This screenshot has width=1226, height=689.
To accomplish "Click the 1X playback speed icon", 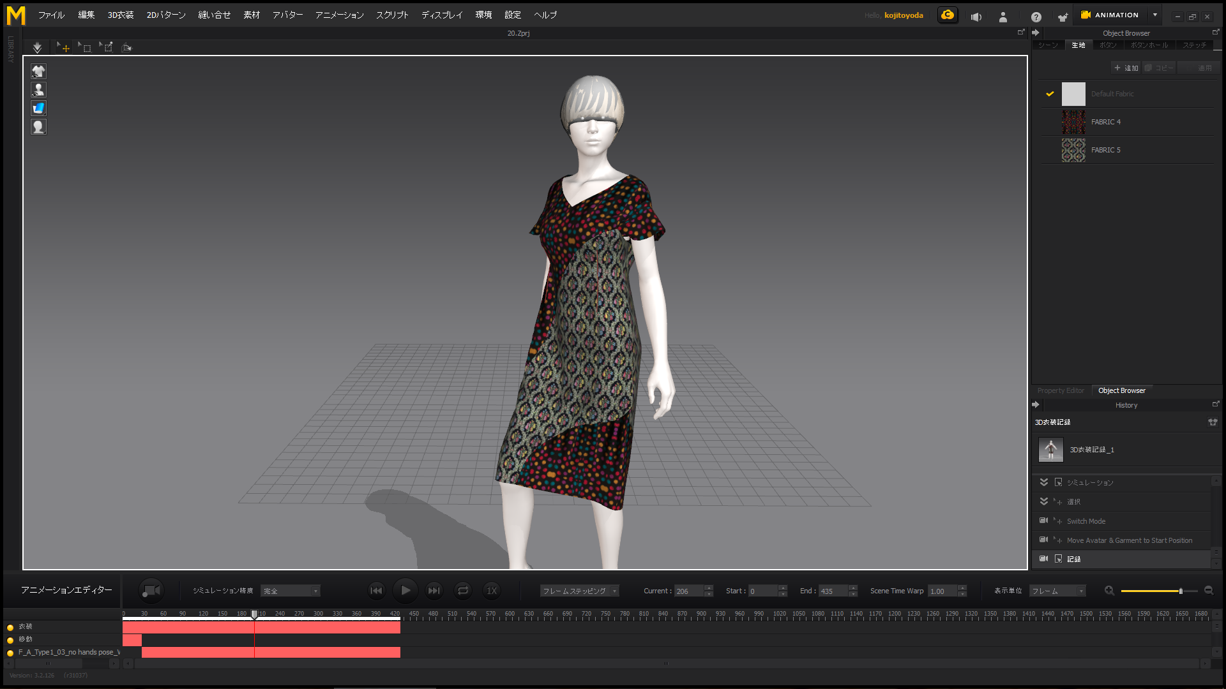I will (492, 591).
